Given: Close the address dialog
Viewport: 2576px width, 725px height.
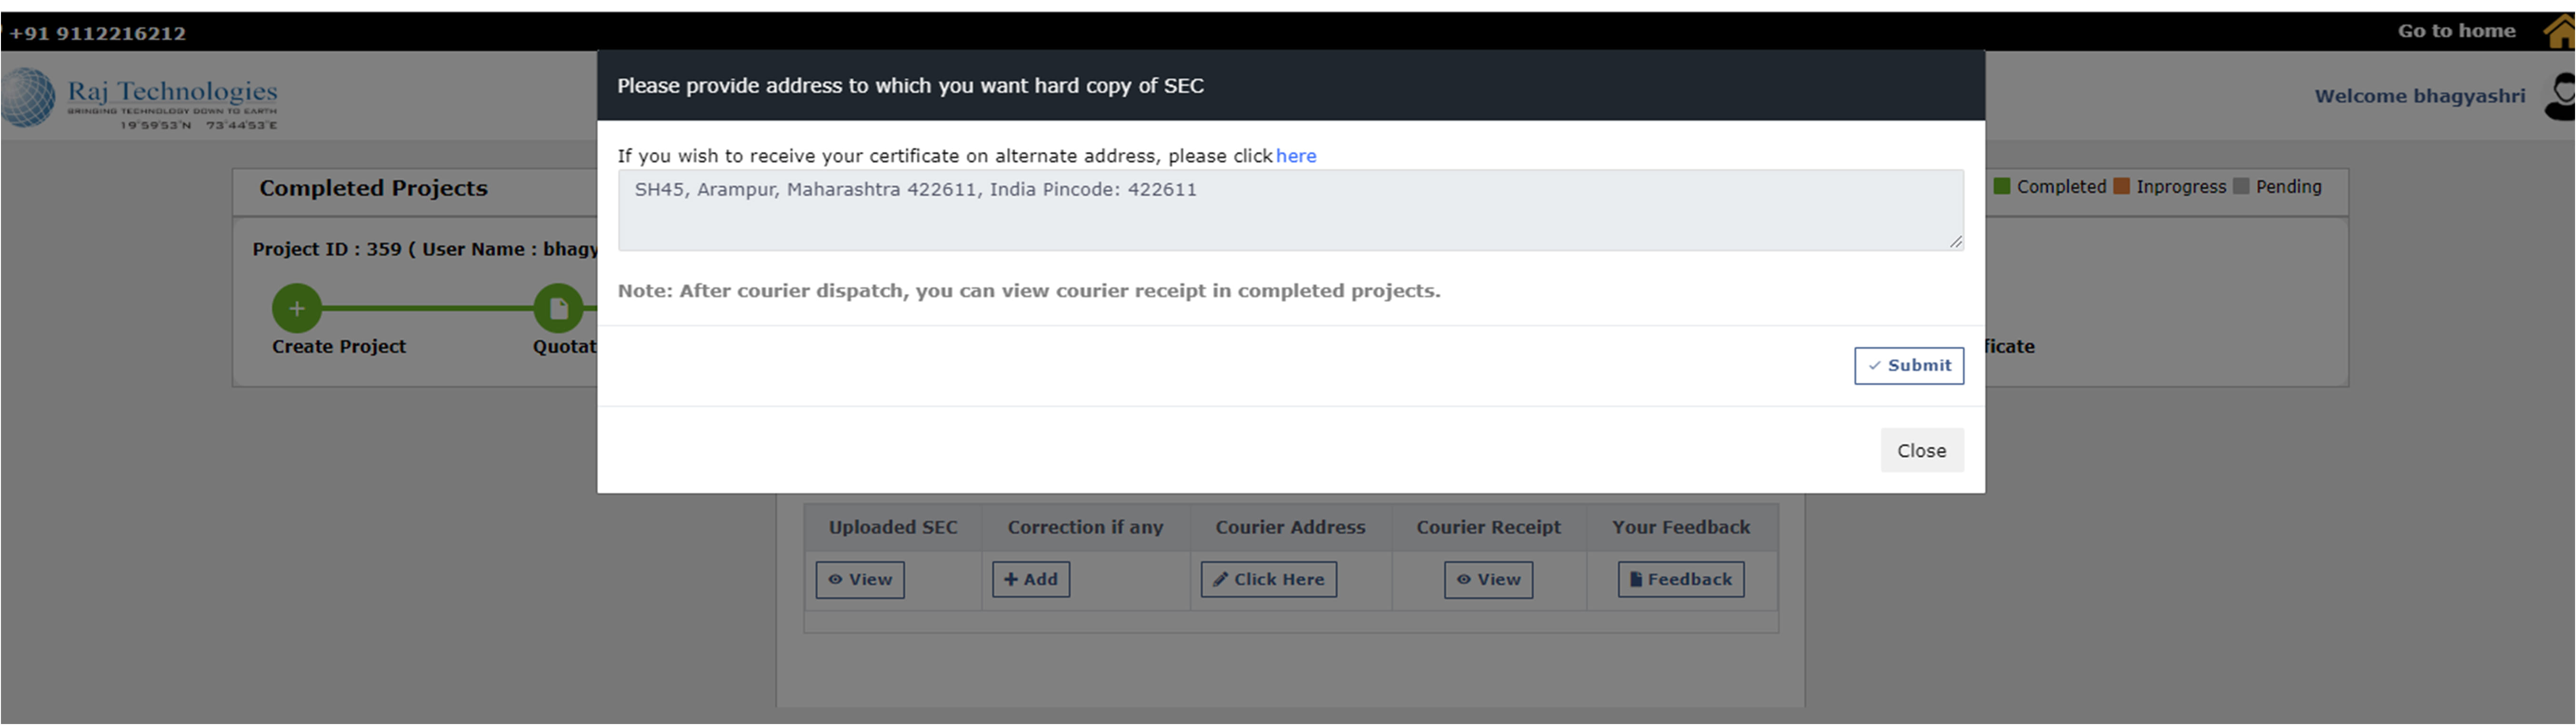Looking at the screenshot, I should pyautogui.click(x=1921, y=450).
